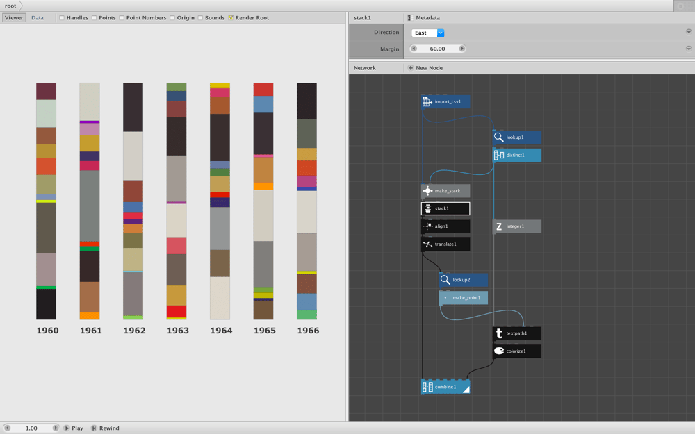695x434 pixels.
Task: Switch to the Data tab
Action: click(x=38, y=18)
